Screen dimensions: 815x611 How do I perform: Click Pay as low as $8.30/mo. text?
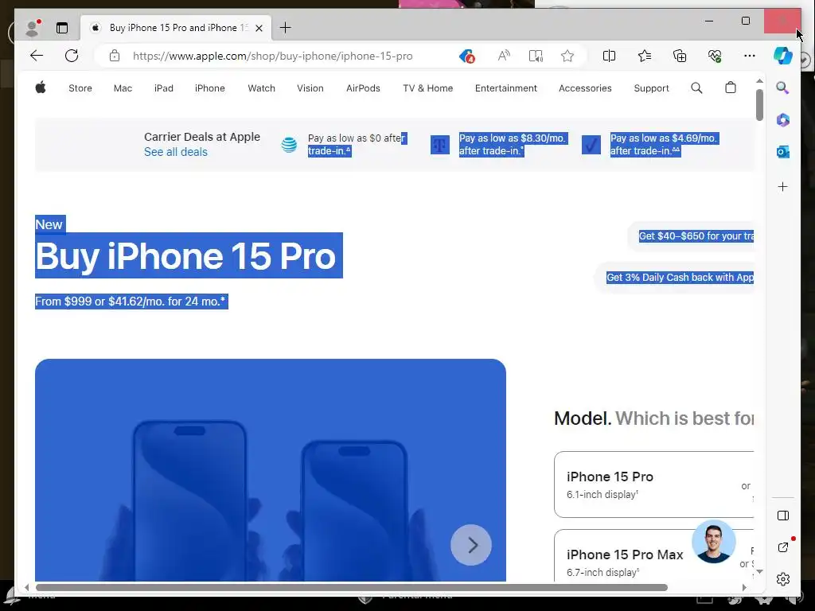coord(512,145)
